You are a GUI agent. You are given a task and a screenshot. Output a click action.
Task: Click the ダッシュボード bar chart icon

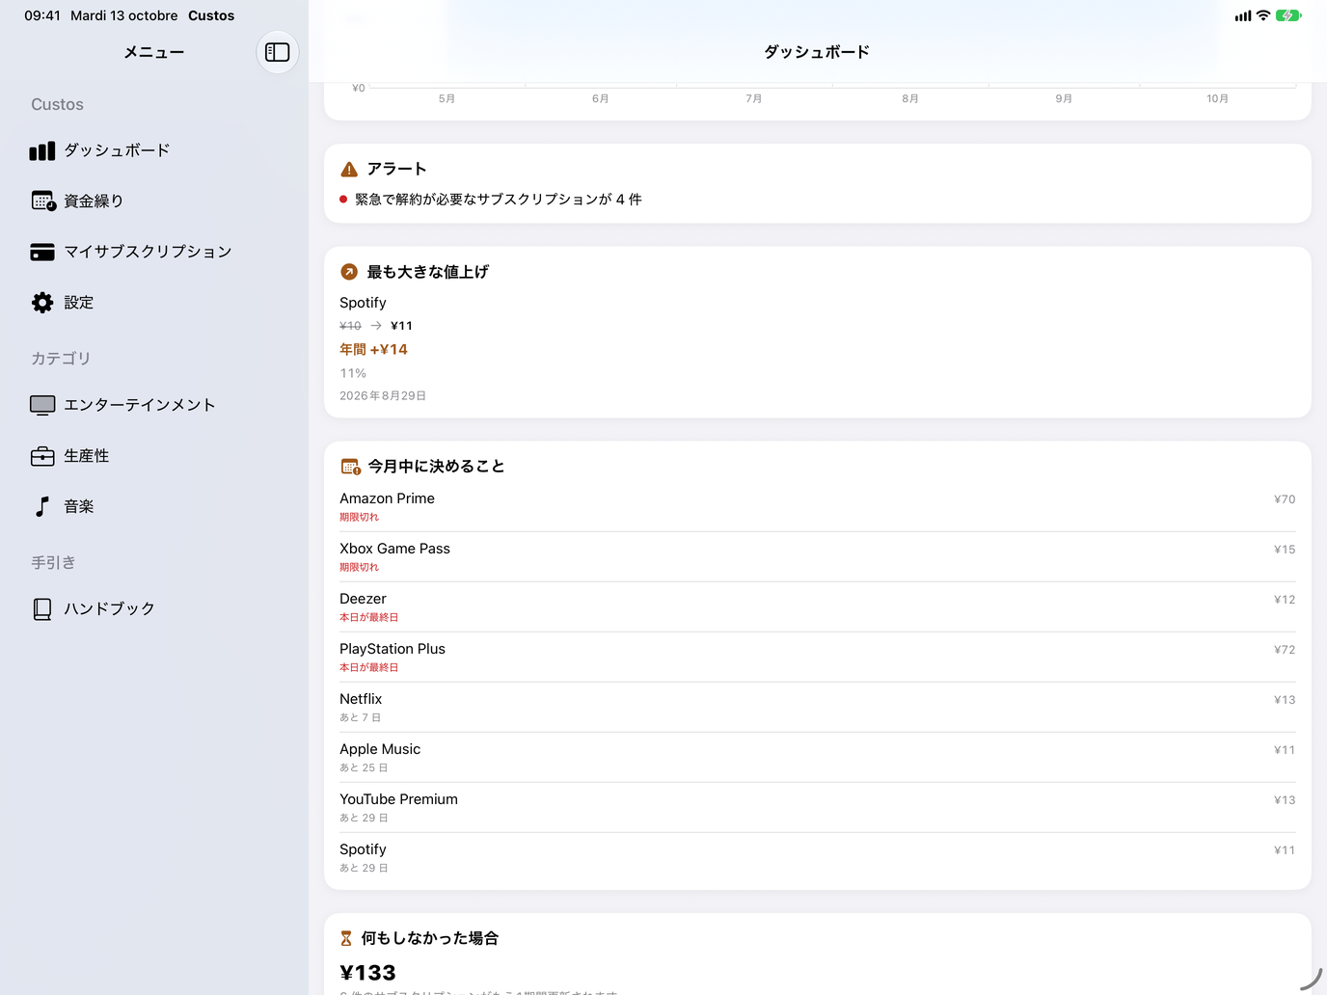[42, 150]
